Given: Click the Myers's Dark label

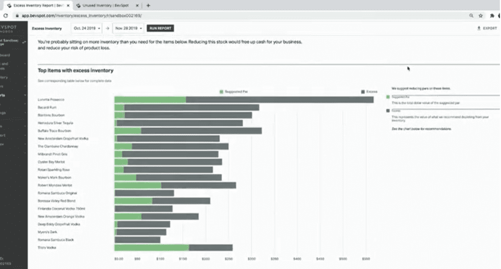Looking at the screenshot, I should (47, 232).
